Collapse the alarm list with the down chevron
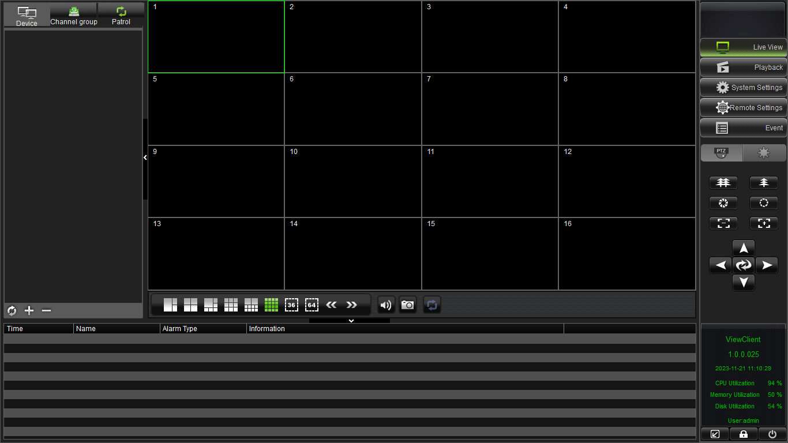 pos(351,321)
